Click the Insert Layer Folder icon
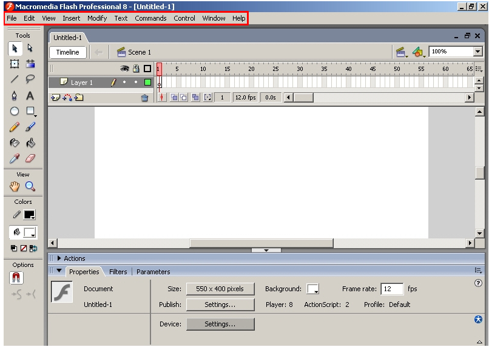Image resolution: width=489 pixels, height=347 pixels. tap(79, 98)
